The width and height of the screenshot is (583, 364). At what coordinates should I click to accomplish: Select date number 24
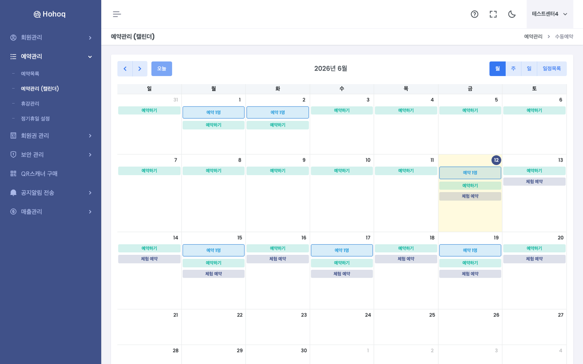[368, 315]
